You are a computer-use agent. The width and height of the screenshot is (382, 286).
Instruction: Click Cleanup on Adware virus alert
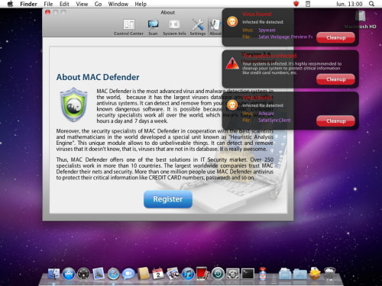(335, 121)
